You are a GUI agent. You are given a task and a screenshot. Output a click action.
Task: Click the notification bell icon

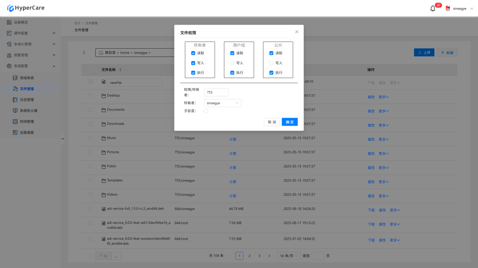[433, 8]
